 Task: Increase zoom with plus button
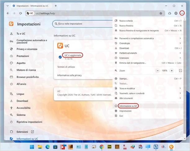[x=172, y=71]
